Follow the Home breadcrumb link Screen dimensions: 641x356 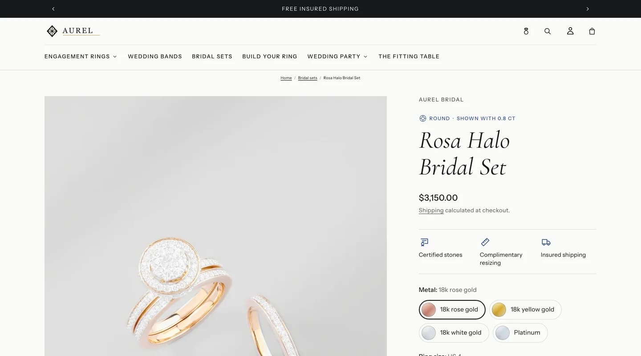point(286,78)
